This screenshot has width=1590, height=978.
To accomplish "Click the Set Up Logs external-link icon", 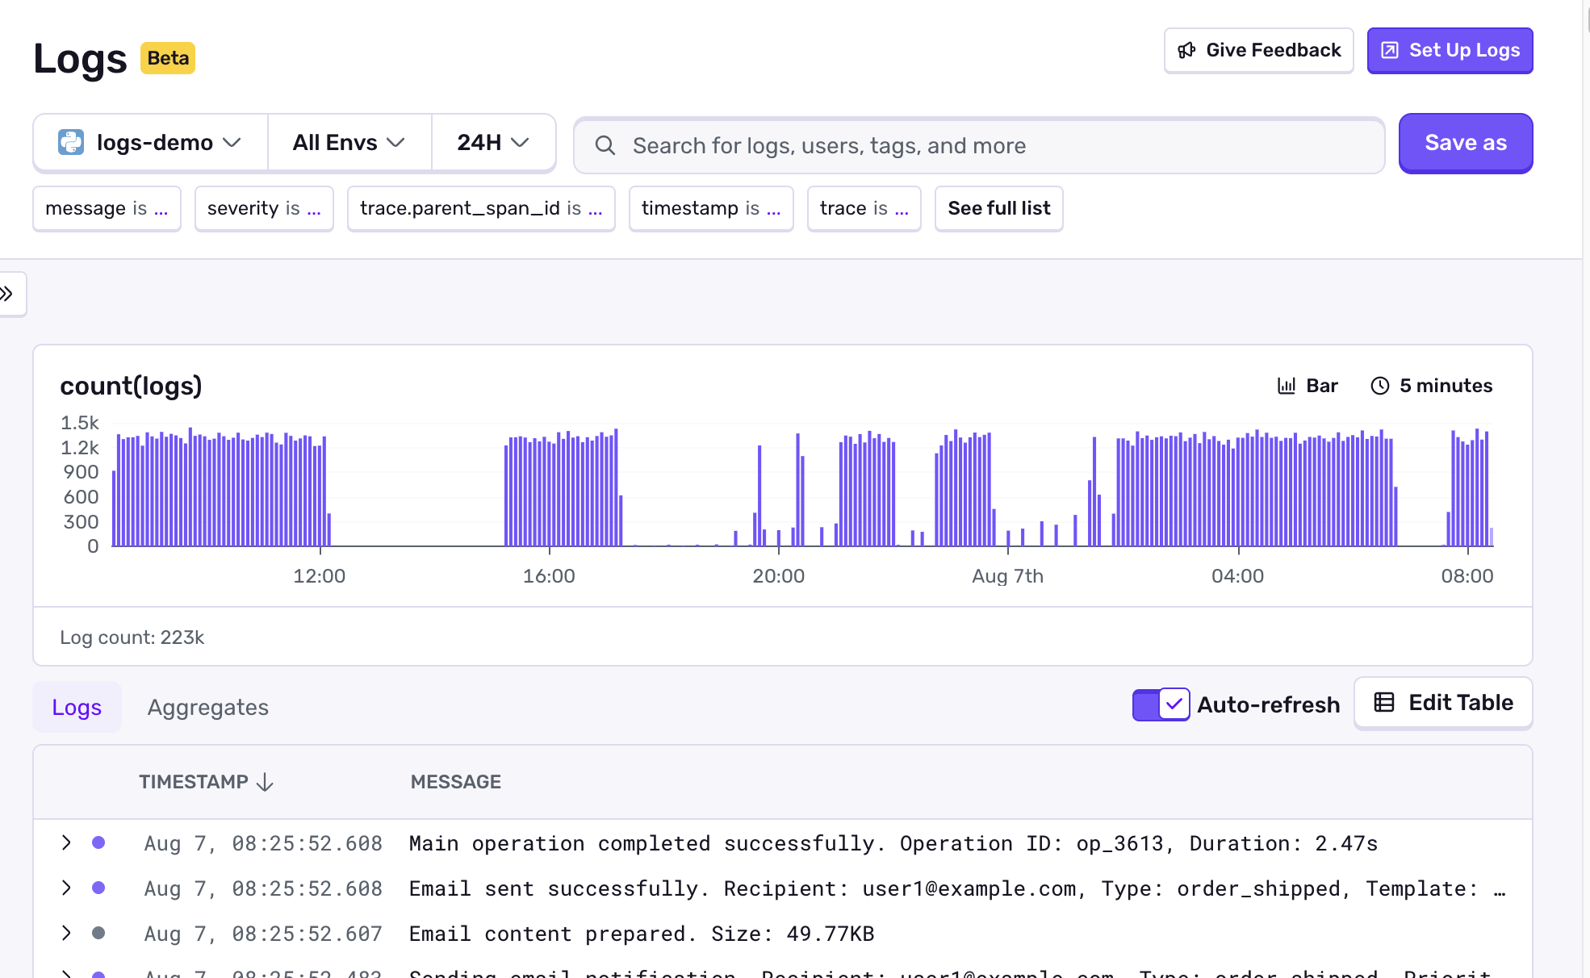I will click(x=1390, y=50).
